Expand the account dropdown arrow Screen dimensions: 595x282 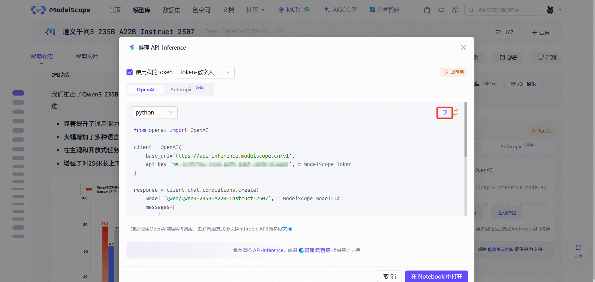(x=560, y=10)
